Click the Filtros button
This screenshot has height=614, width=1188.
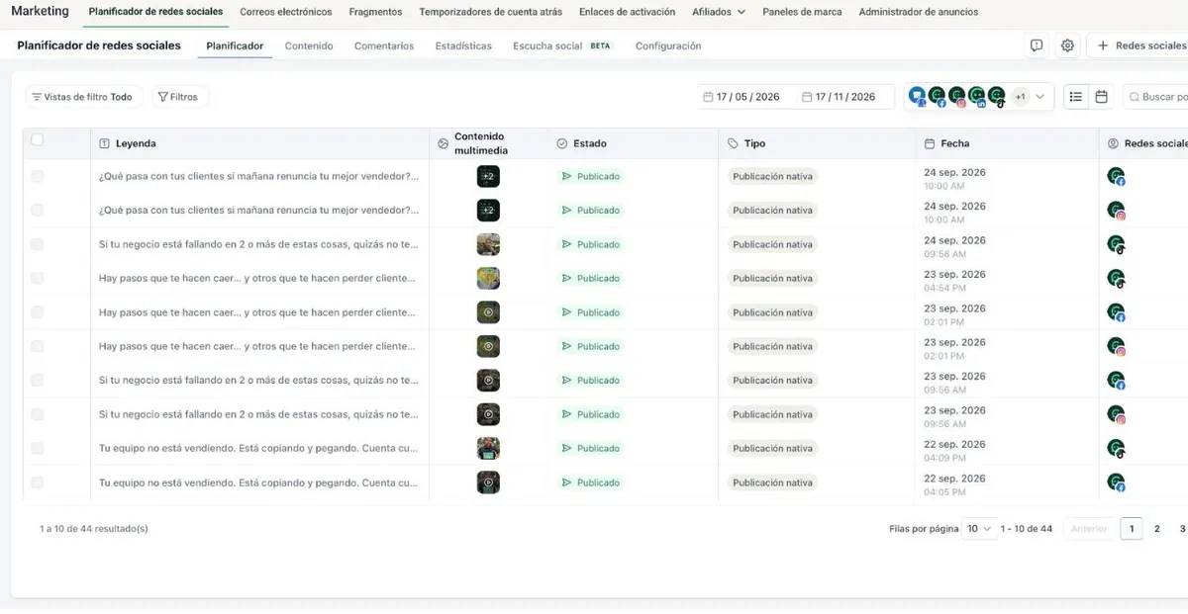179,97
